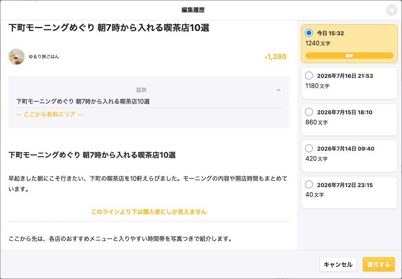Select the 2026年7月16日 21:53 version radio button
The height and width of the screenshot is (279, 402).
pos(309,76)
